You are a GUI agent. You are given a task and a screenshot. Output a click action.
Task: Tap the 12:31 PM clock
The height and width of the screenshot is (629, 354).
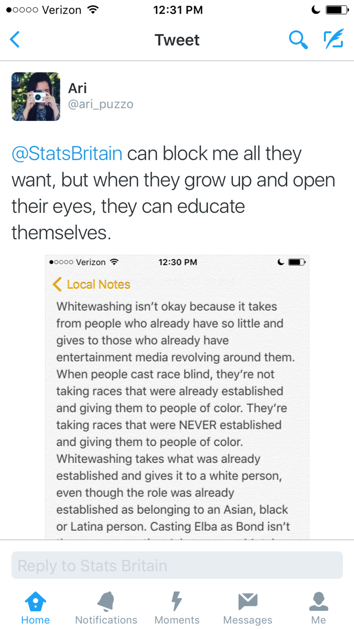click(178, 10)
